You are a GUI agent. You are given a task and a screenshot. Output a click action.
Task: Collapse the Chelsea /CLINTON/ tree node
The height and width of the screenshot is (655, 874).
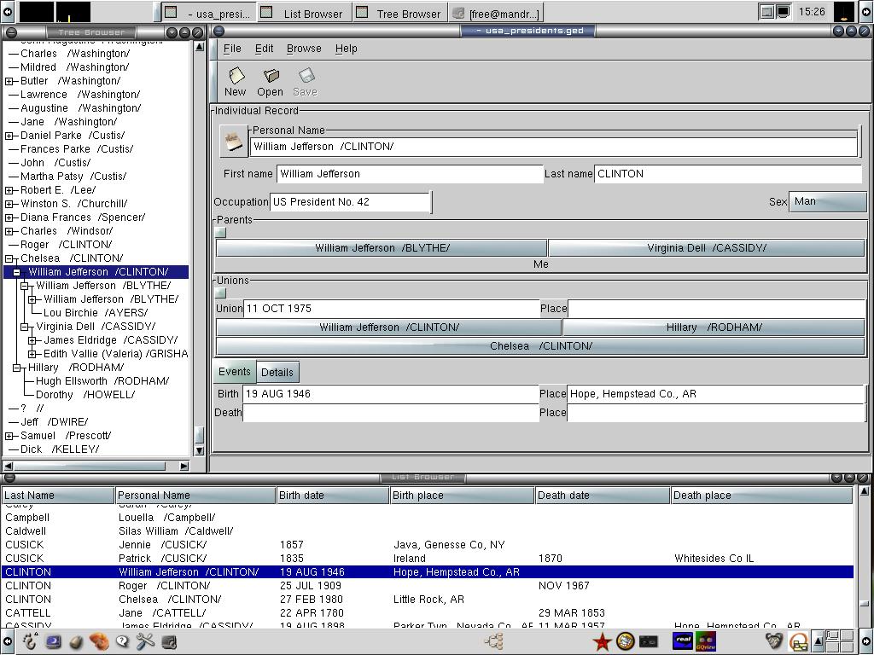(x=9, y=258)
